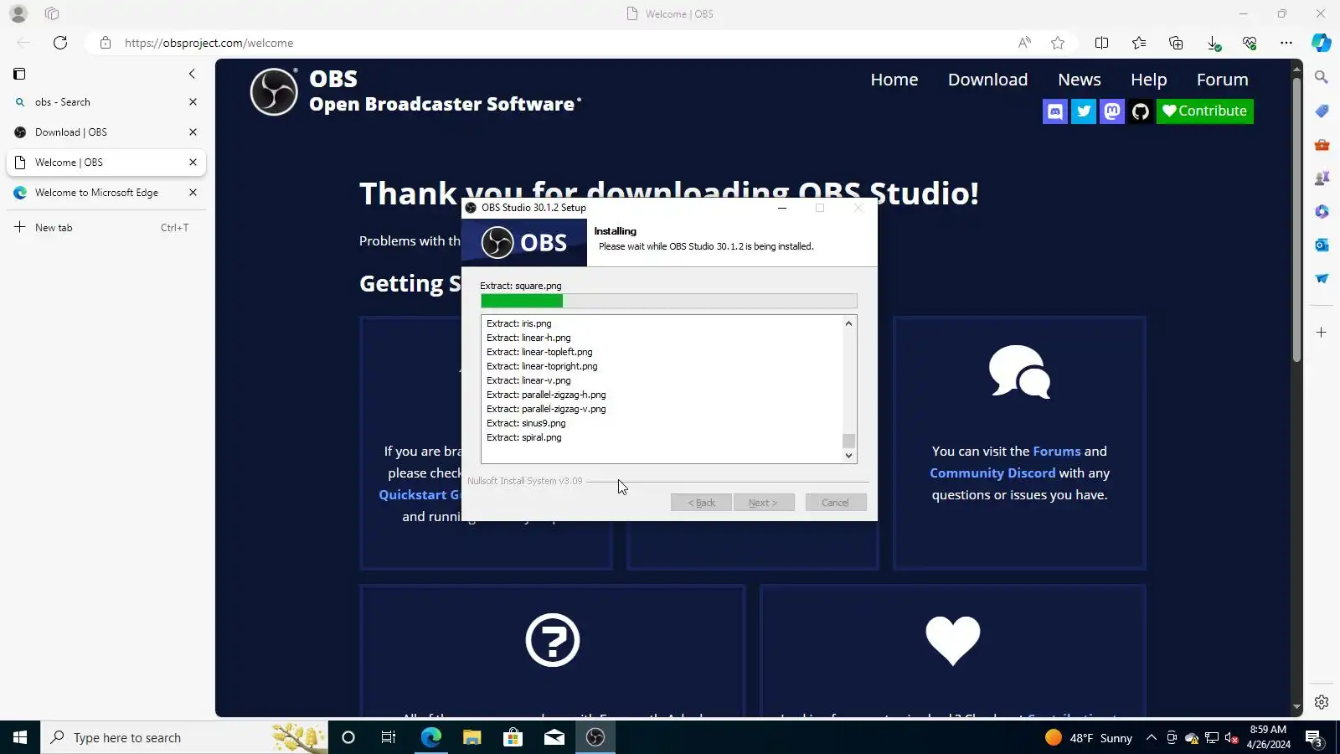Customize sidebar with plus icon
Viewport: 1340px width, 754px height.
click(1322, 333)
